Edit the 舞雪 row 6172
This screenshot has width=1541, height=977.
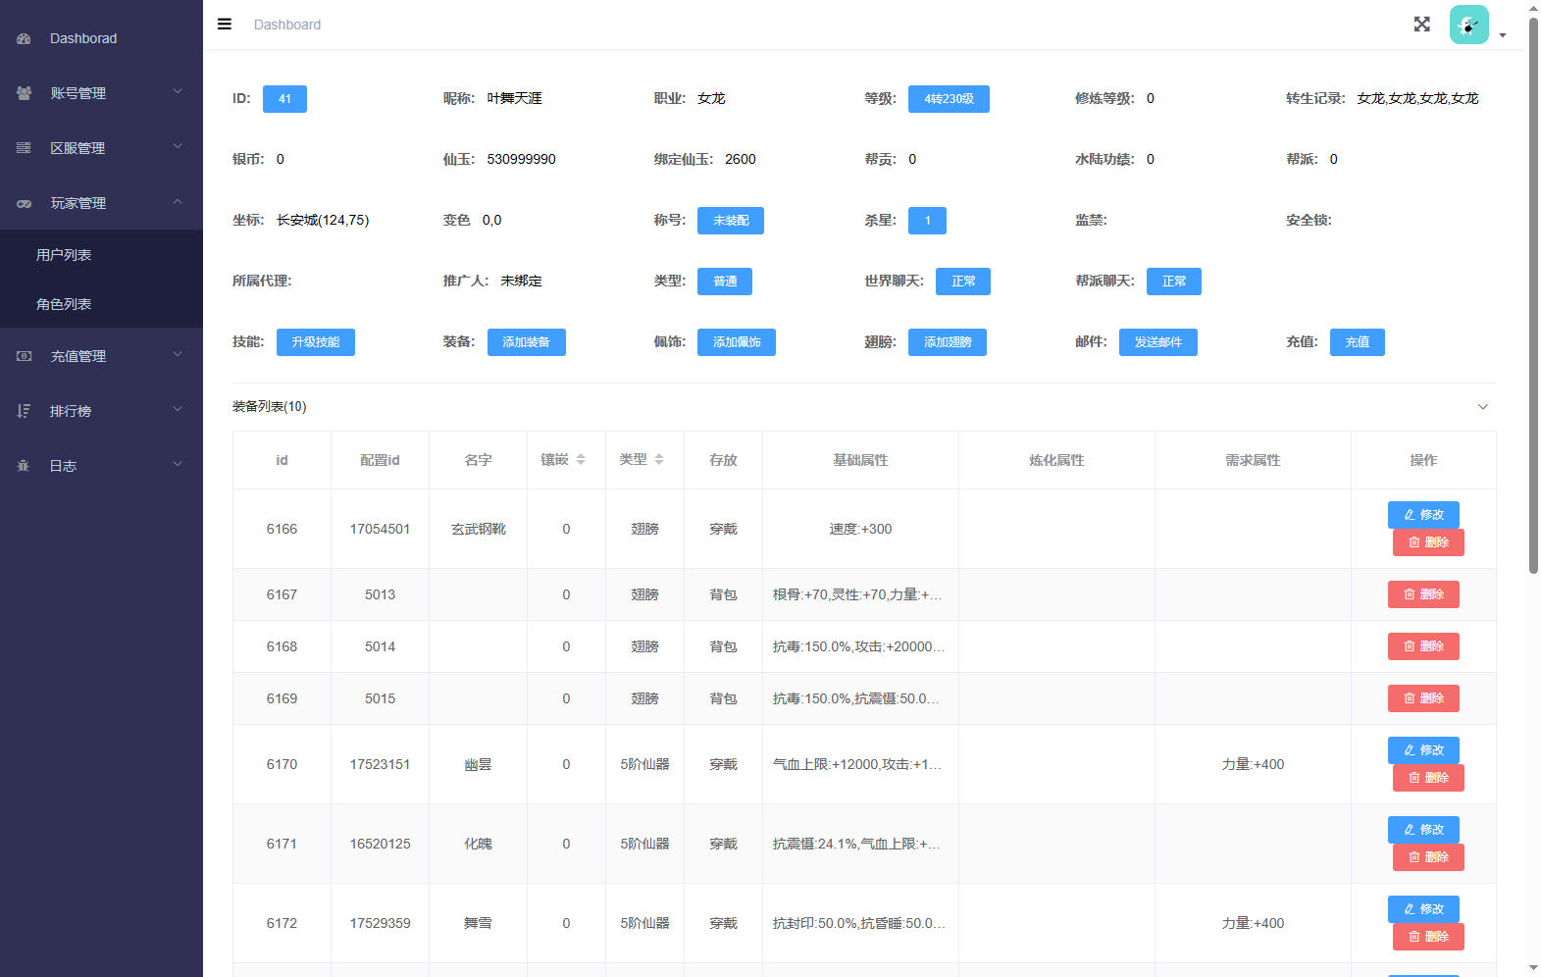(1423, 909)
